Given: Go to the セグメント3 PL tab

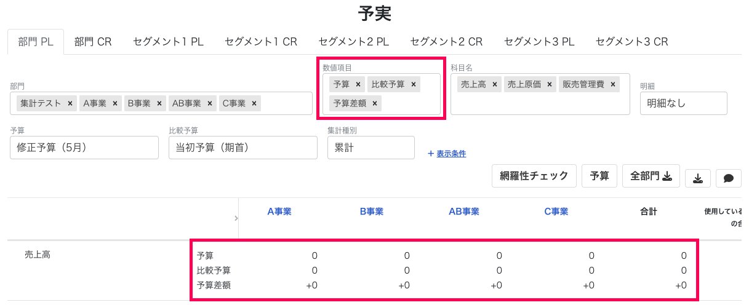Looking at the screenshot, I should click(539, 42).
